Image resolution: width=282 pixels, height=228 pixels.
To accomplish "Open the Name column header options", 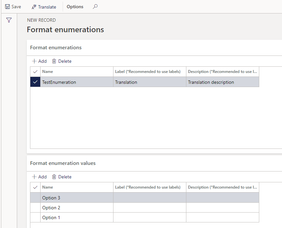I will (77, 72).
